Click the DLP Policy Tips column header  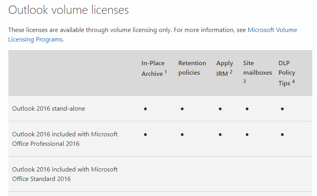(287, 73)
